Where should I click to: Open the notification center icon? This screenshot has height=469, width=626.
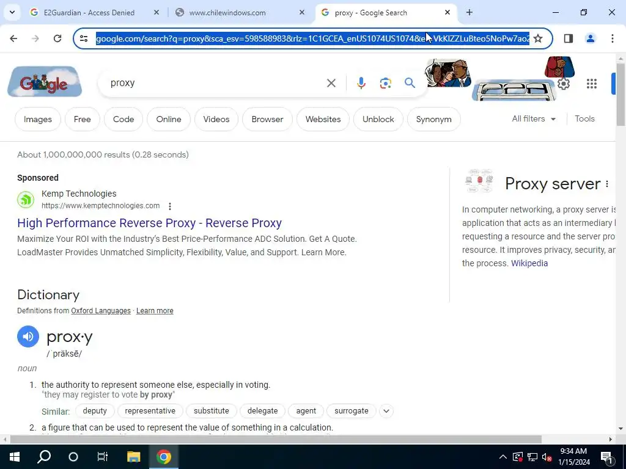click(x=606, y=457)
